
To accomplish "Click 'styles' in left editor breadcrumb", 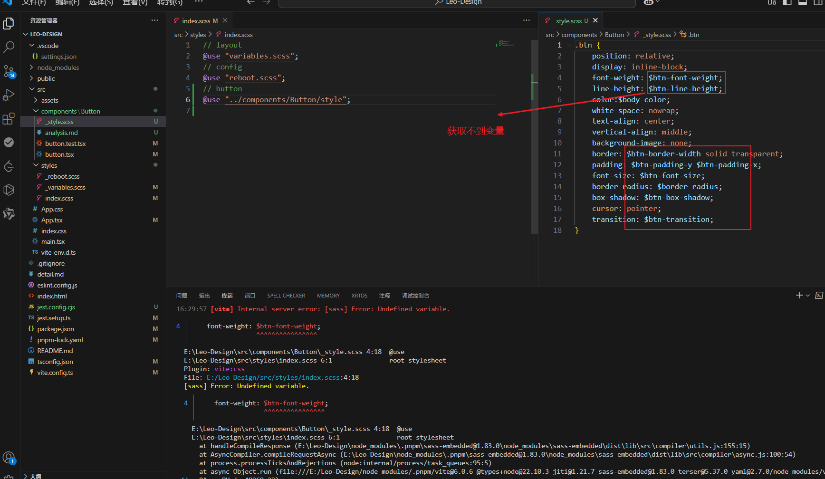I will (198, 35).
